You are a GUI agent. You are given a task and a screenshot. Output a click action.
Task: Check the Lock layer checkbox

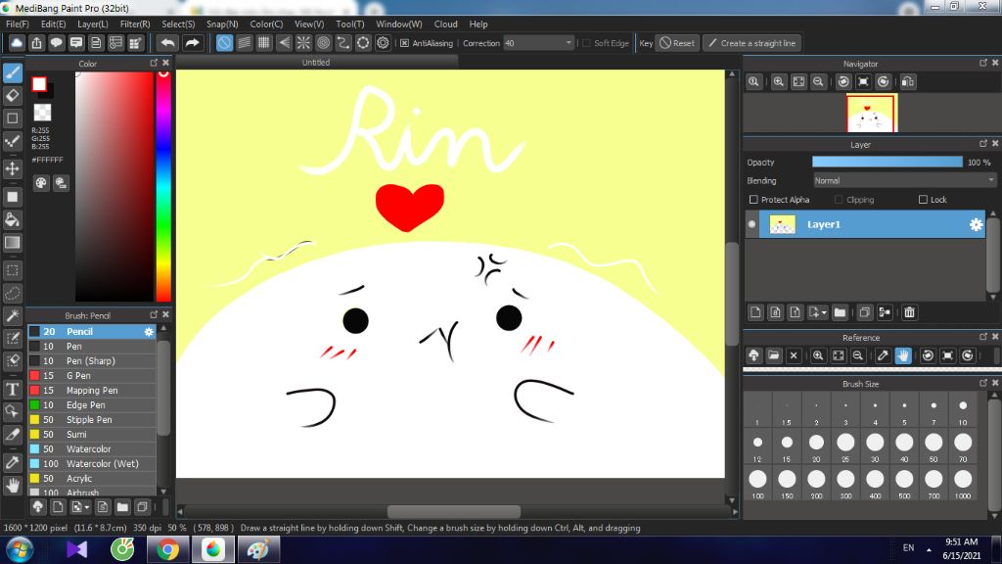click(x=923, y=200)
